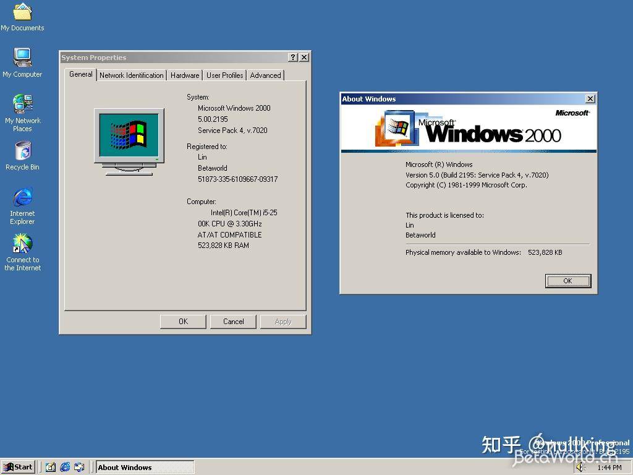Click the clock showing 1:44 PM
633x475 pixels.
tap(609, 468)
